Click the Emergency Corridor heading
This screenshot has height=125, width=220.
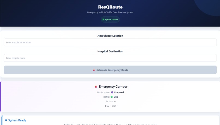click(x=113, y=87)
